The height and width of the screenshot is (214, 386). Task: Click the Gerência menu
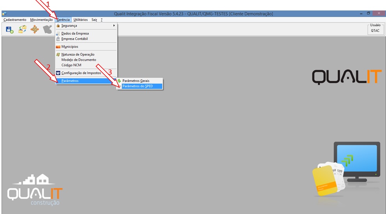click(63, 19)
